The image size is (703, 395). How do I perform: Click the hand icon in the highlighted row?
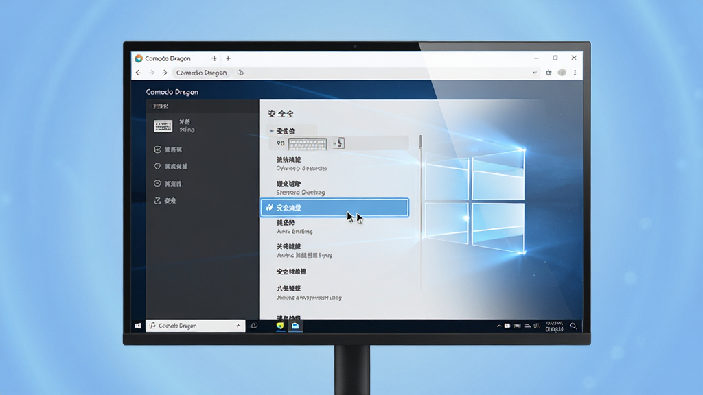(x=269, y=207)
